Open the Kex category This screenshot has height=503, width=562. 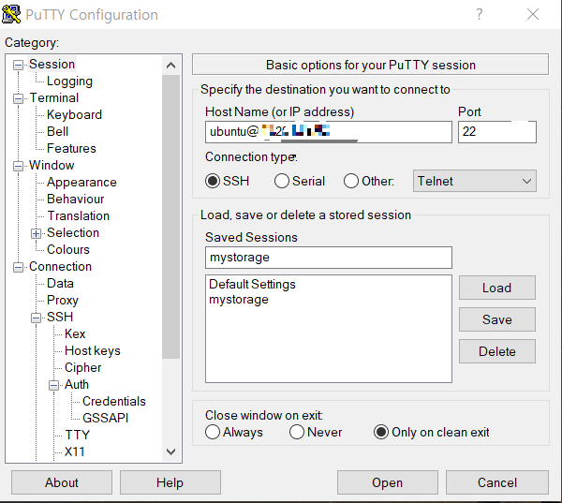point(75,333)
